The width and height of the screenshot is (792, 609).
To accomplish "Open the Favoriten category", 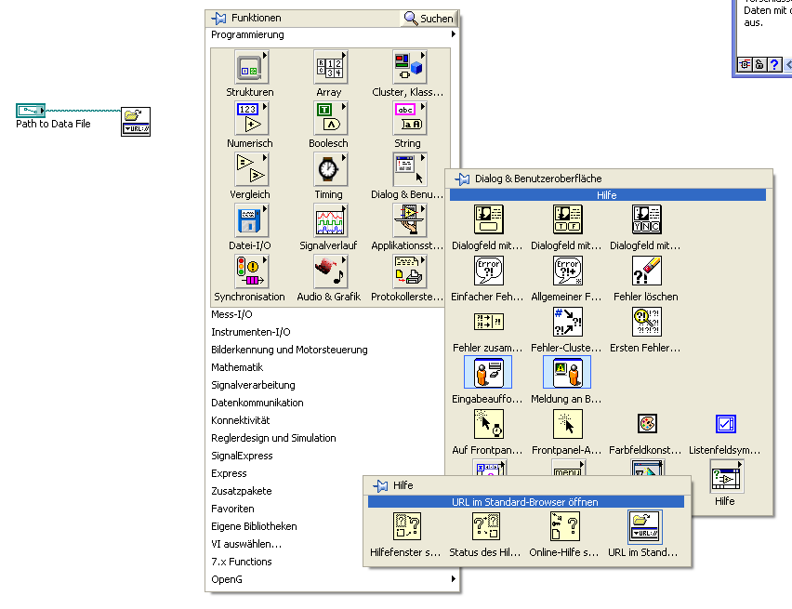I will [x=232, y=509].
